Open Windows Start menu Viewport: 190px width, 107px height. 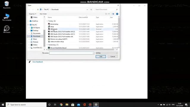coord(3,105)
